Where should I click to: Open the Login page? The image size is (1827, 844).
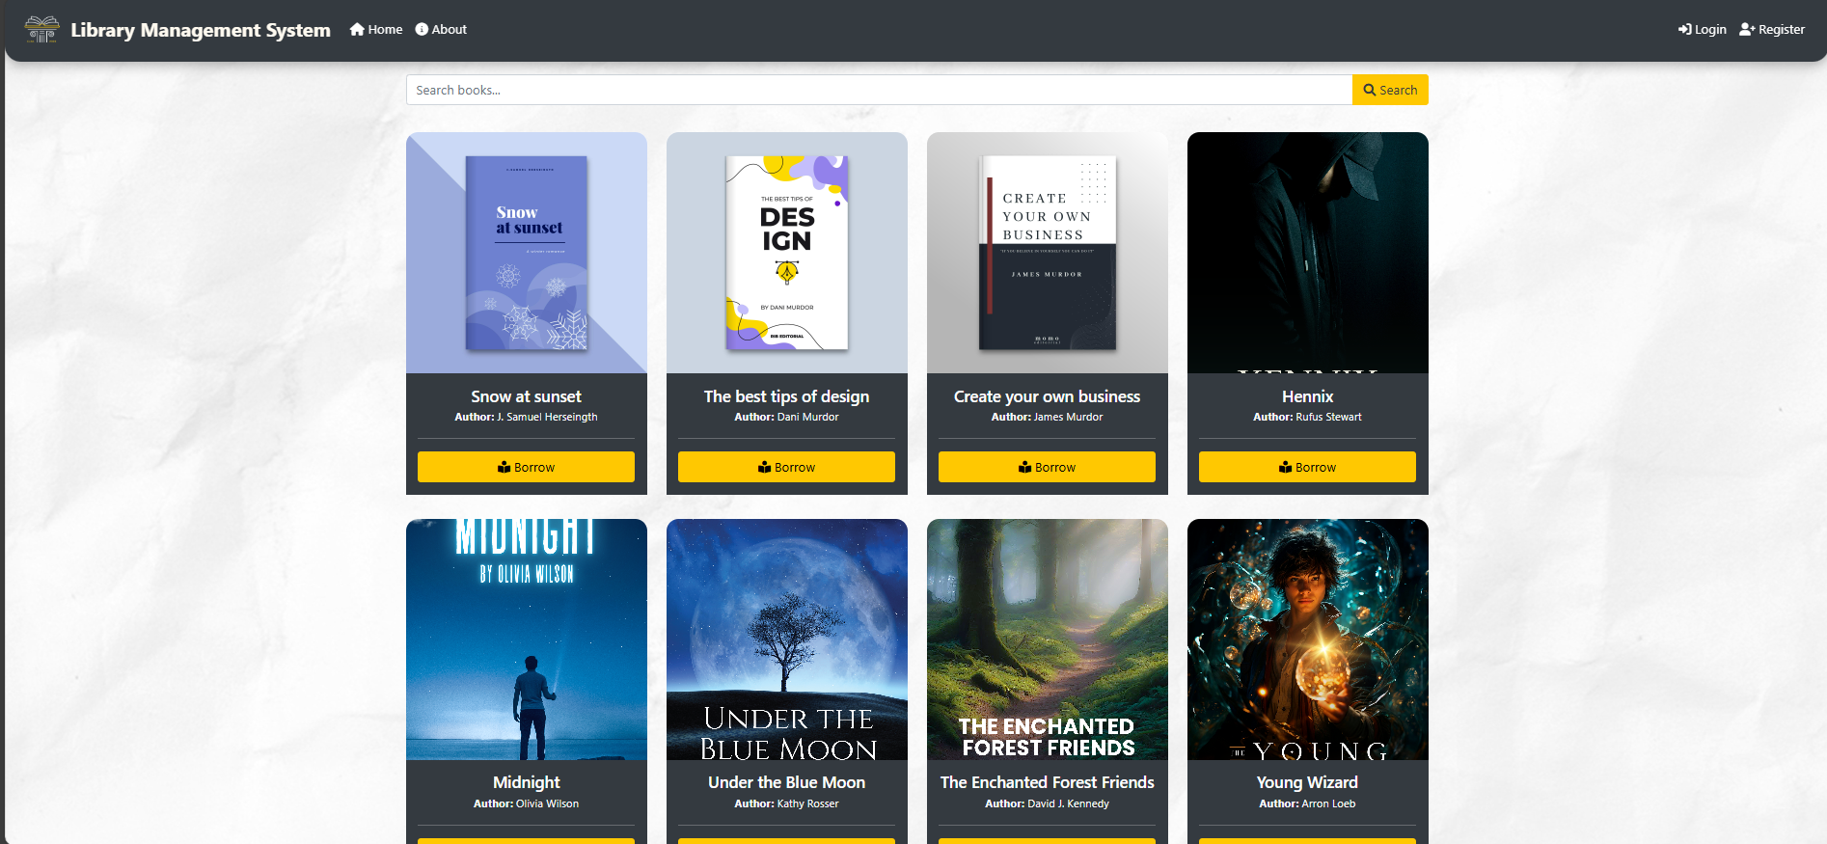(1703, 30)
